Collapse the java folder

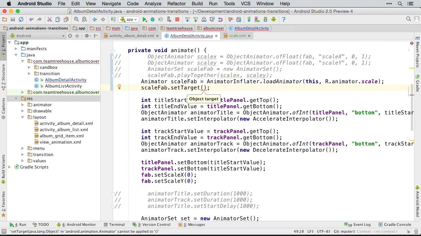tap(16, 55)
